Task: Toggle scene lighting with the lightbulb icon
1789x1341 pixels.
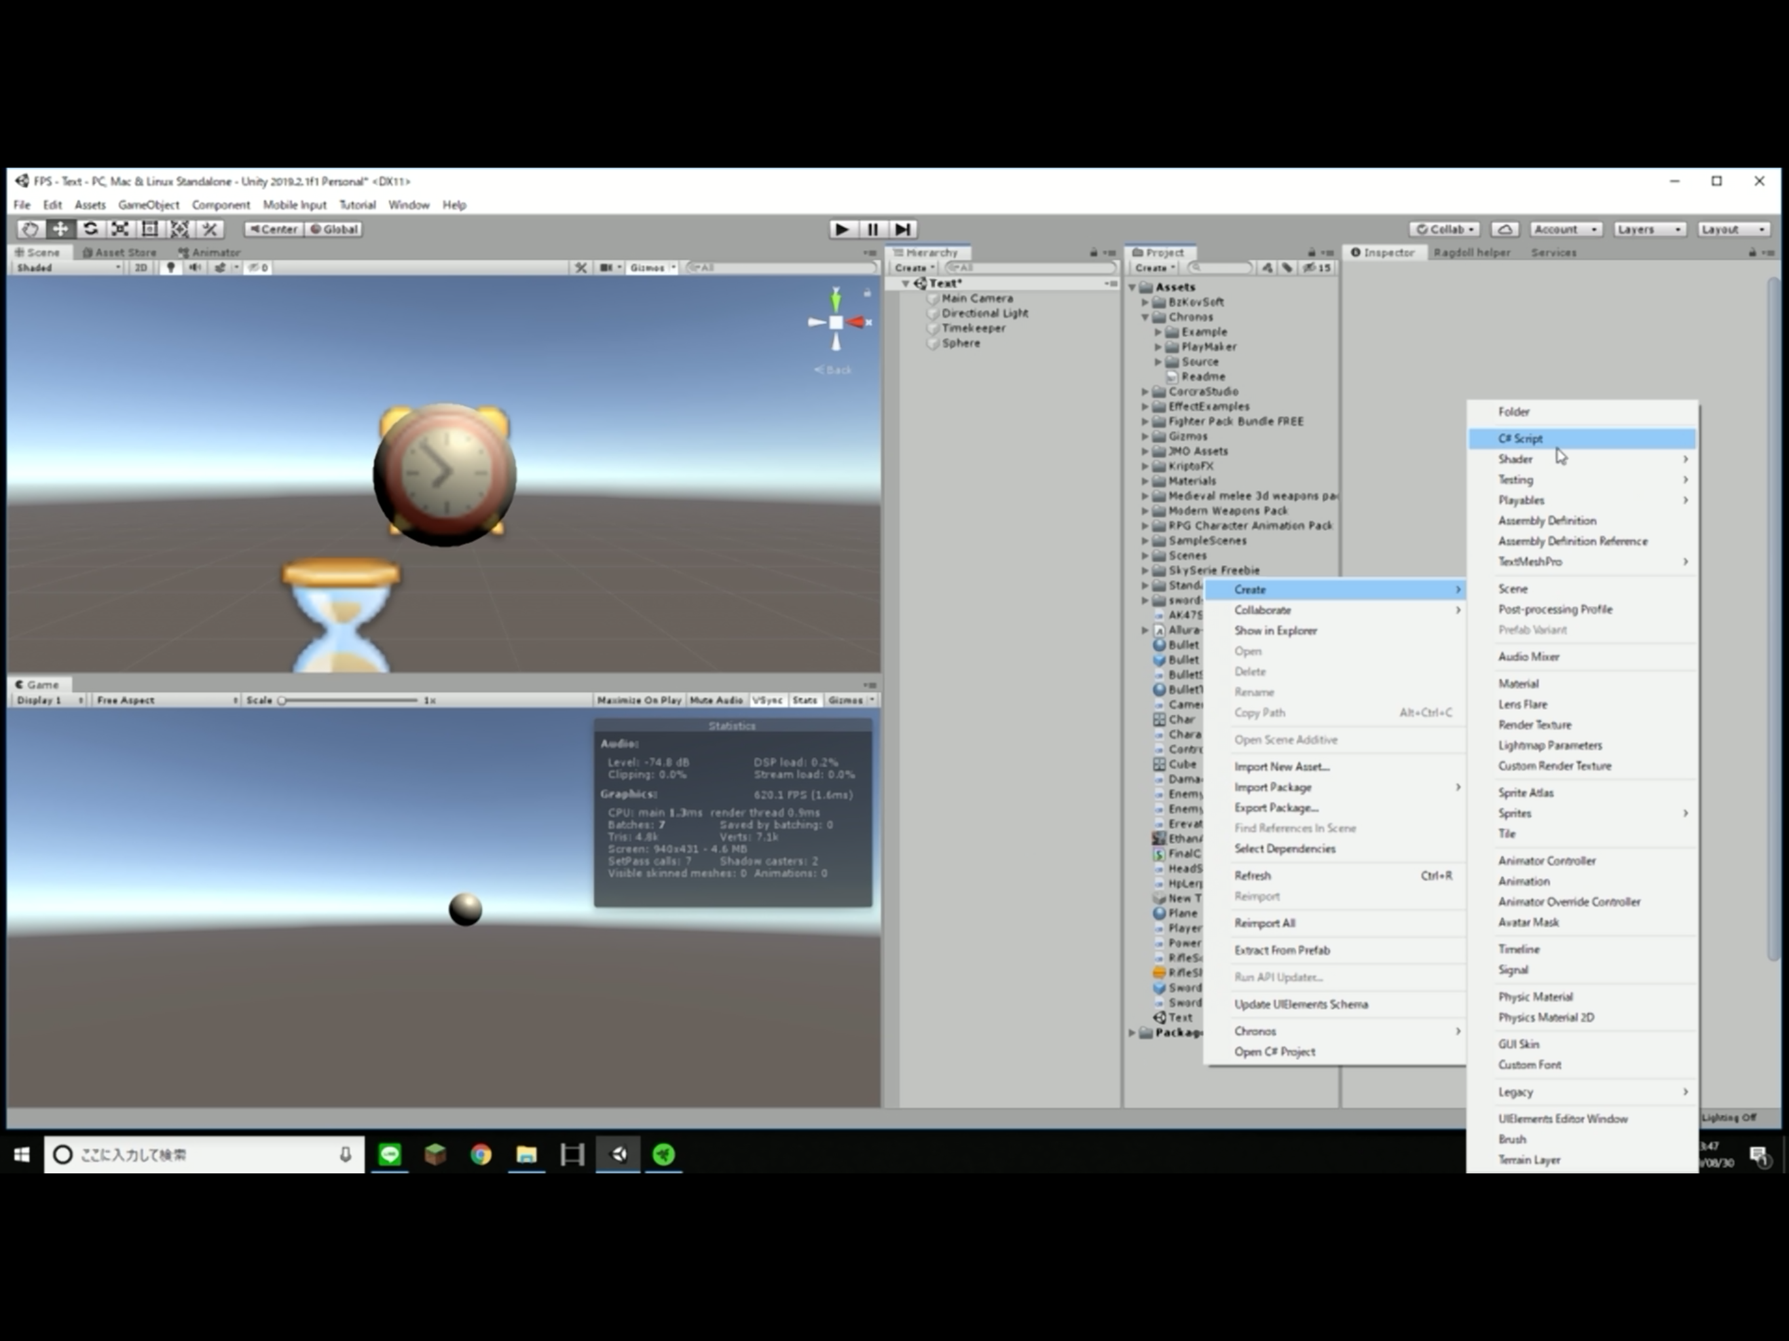Action: [x=170, y=268]
